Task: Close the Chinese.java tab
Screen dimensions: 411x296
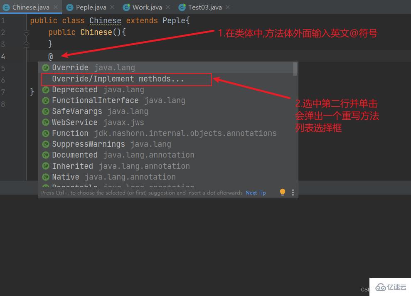Action: coord(56,7)
